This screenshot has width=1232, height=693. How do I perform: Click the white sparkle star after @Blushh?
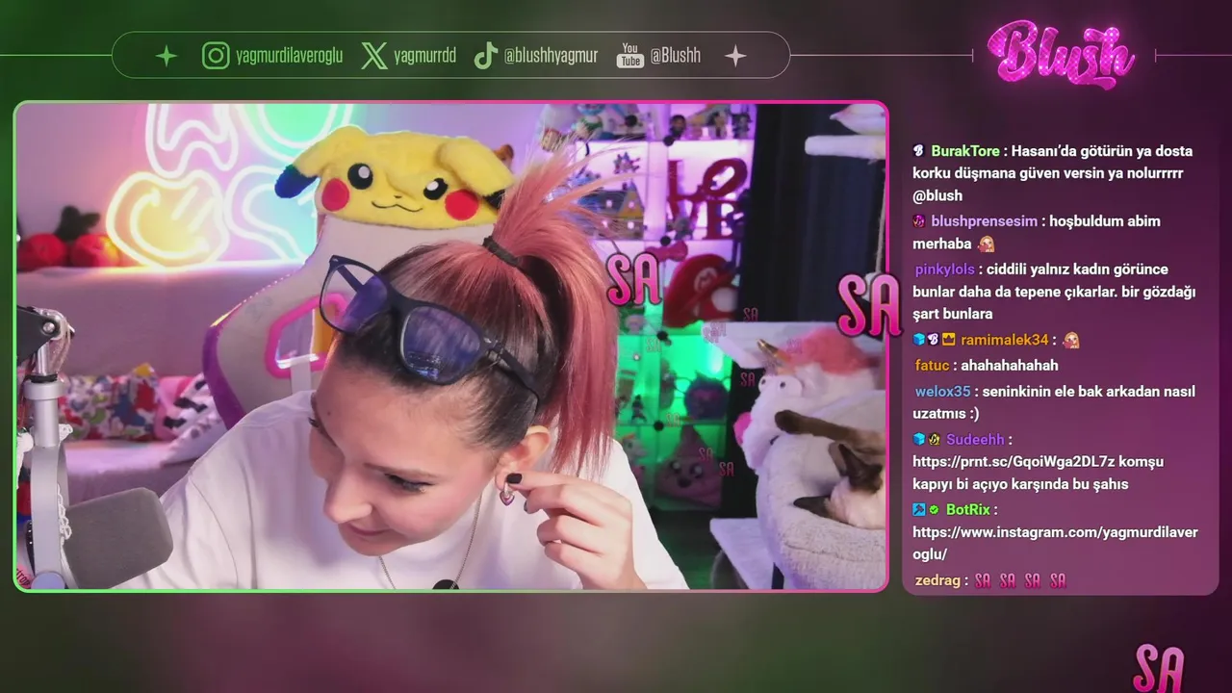tap(735, 56)
